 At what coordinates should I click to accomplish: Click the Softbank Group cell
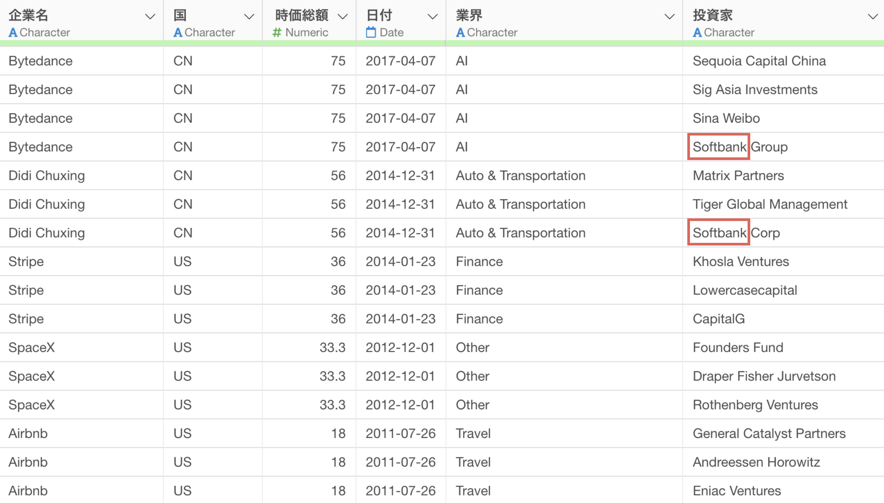click(x=783, y=147)
